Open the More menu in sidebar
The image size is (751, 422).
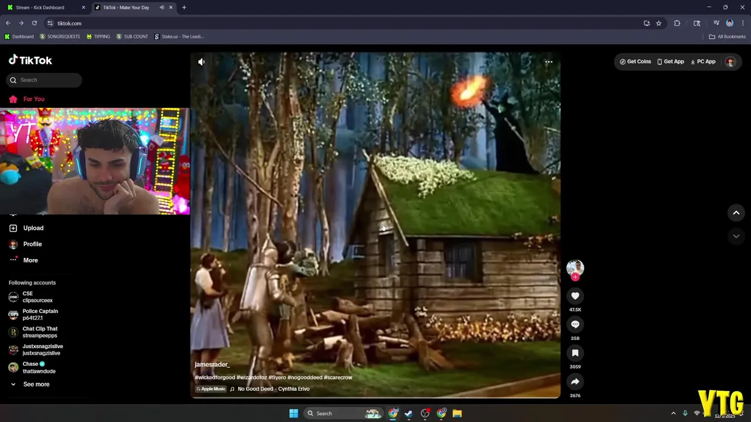[x=23, y=260]
